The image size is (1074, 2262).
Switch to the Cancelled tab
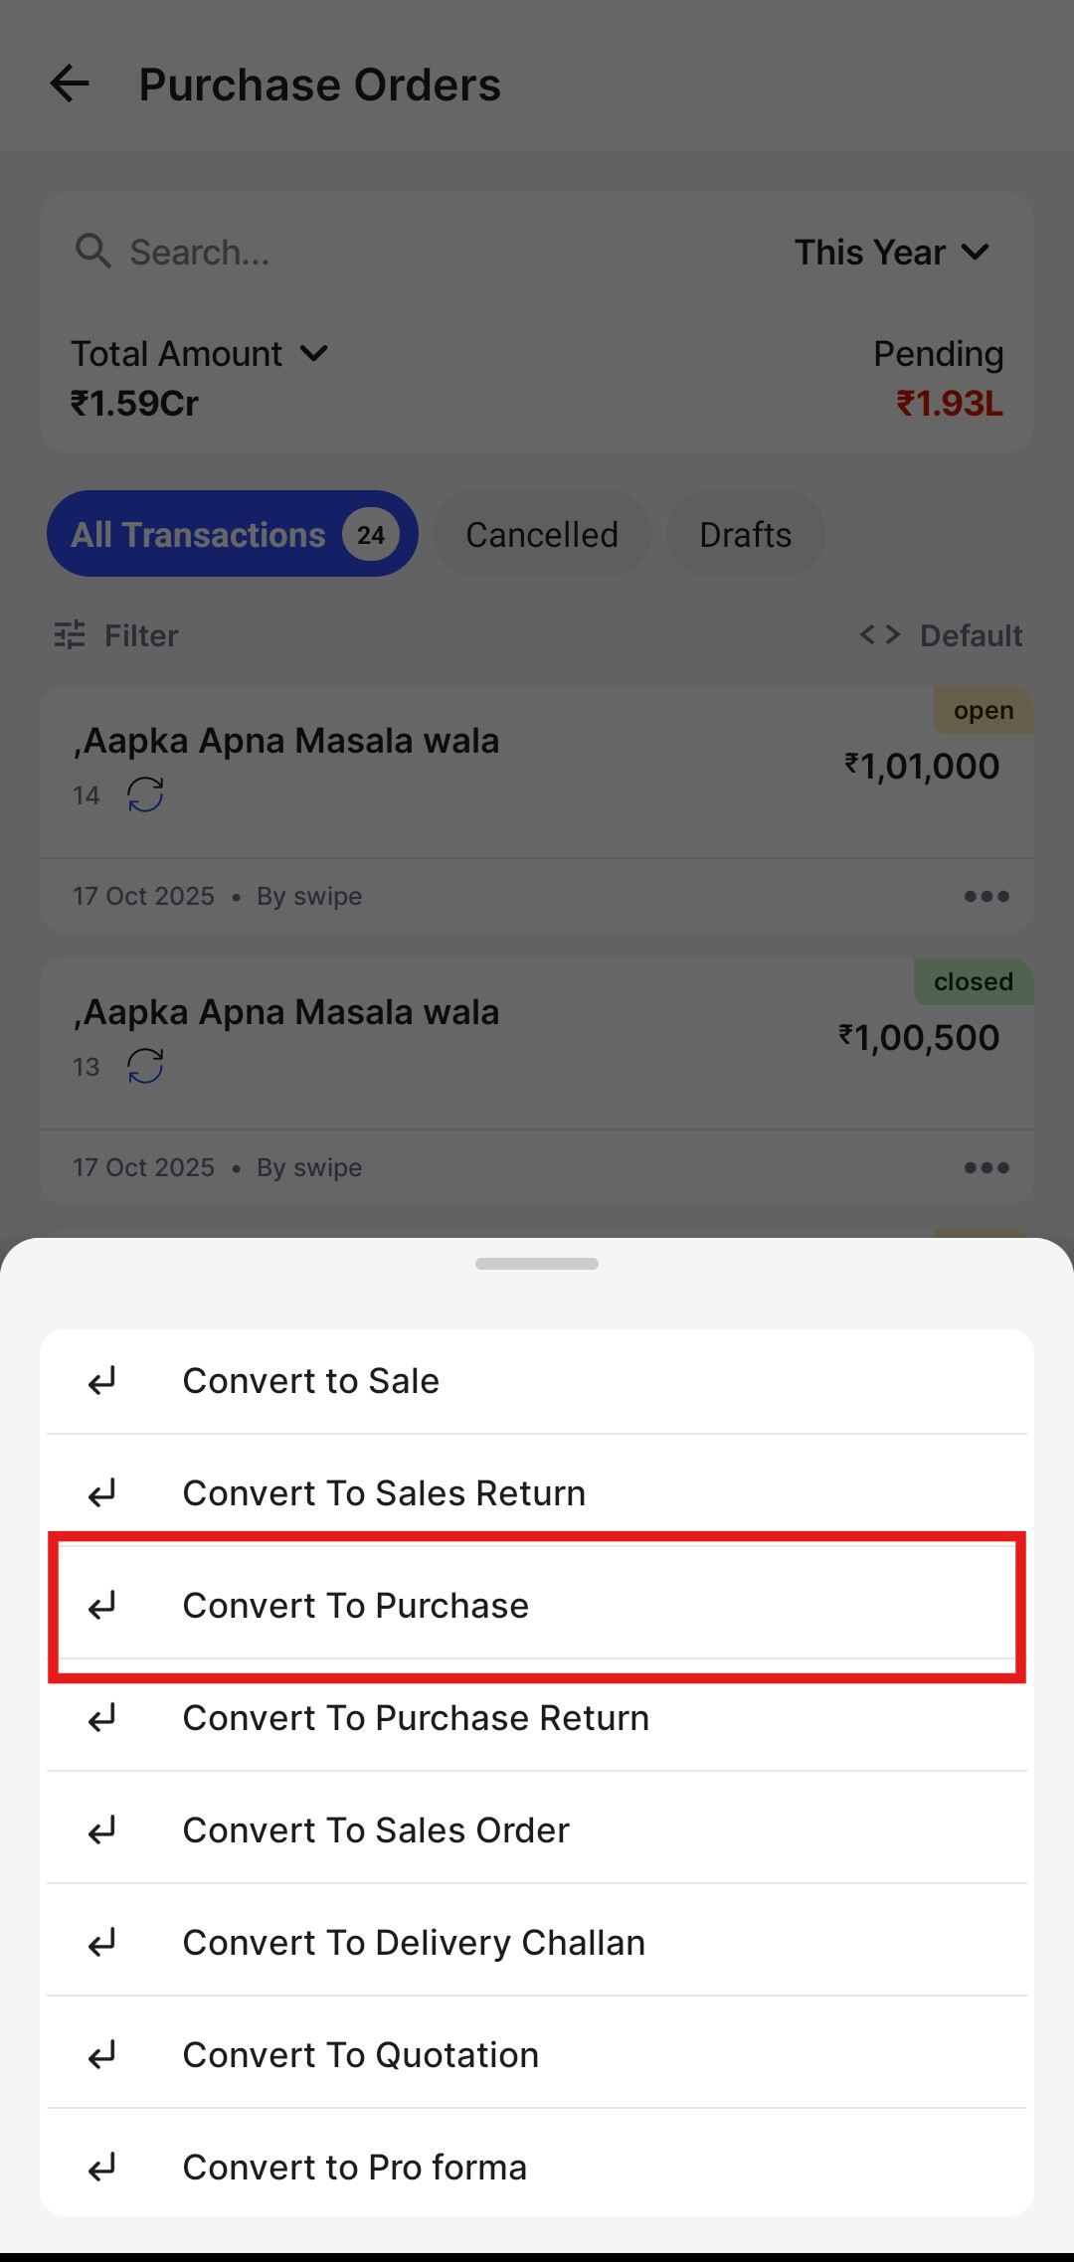tap(542, 534)
